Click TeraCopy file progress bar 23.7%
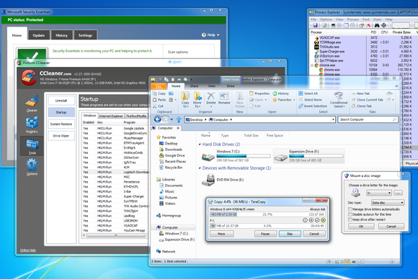 coord(267,214)
